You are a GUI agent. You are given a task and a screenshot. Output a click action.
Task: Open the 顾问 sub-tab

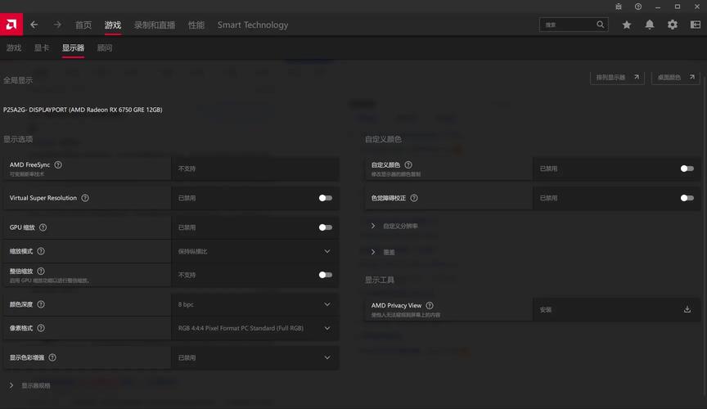(x=105, y=47)
